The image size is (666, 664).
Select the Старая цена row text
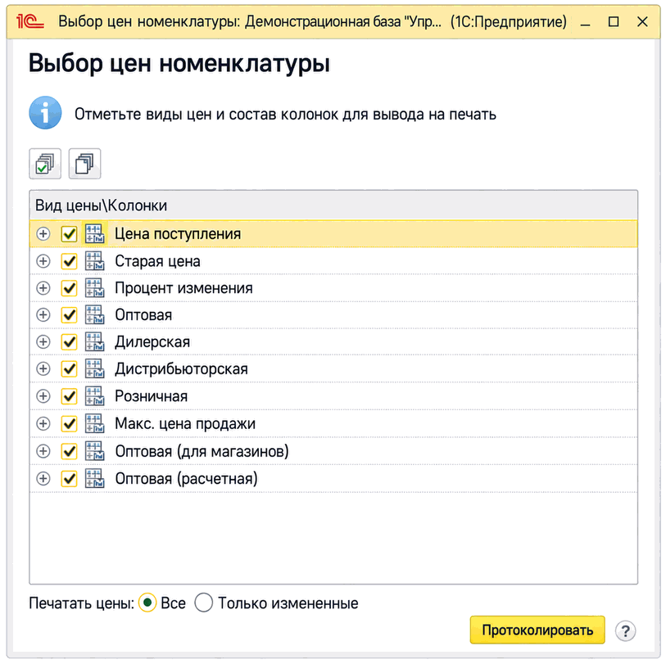tap(157, 261)
